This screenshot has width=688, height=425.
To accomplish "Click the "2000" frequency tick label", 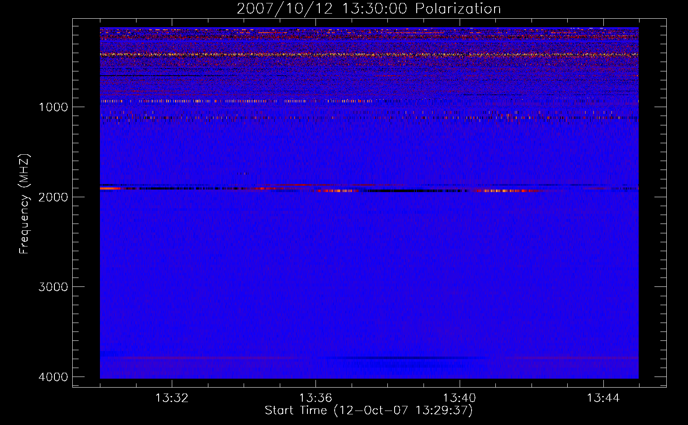I will [53, 197].
